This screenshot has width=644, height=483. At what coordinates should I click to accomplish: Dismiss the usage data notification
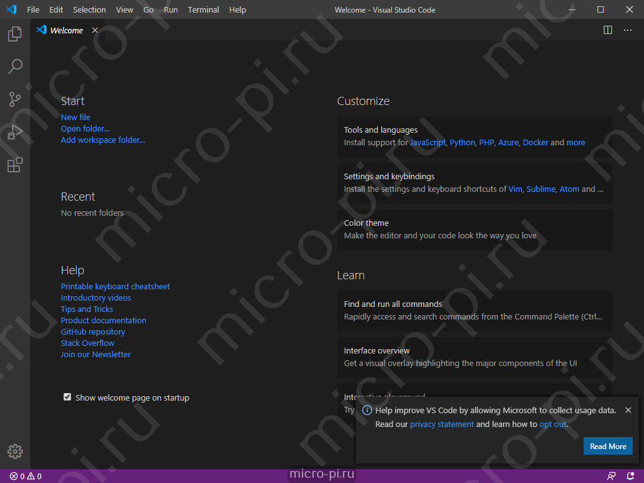click(628, 410)
